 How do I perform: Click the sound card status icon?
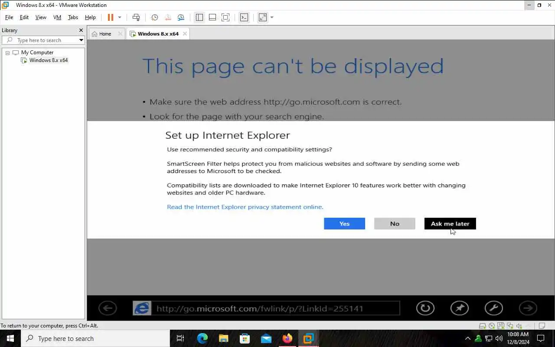pyautogui.click(x=519, y=326)
